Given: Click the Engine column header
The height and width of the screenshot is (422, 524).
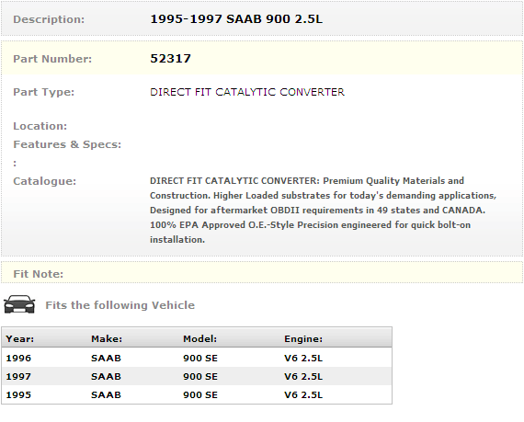Looking at the screenshot, I should pyautogui.click(x=303, y=339).
